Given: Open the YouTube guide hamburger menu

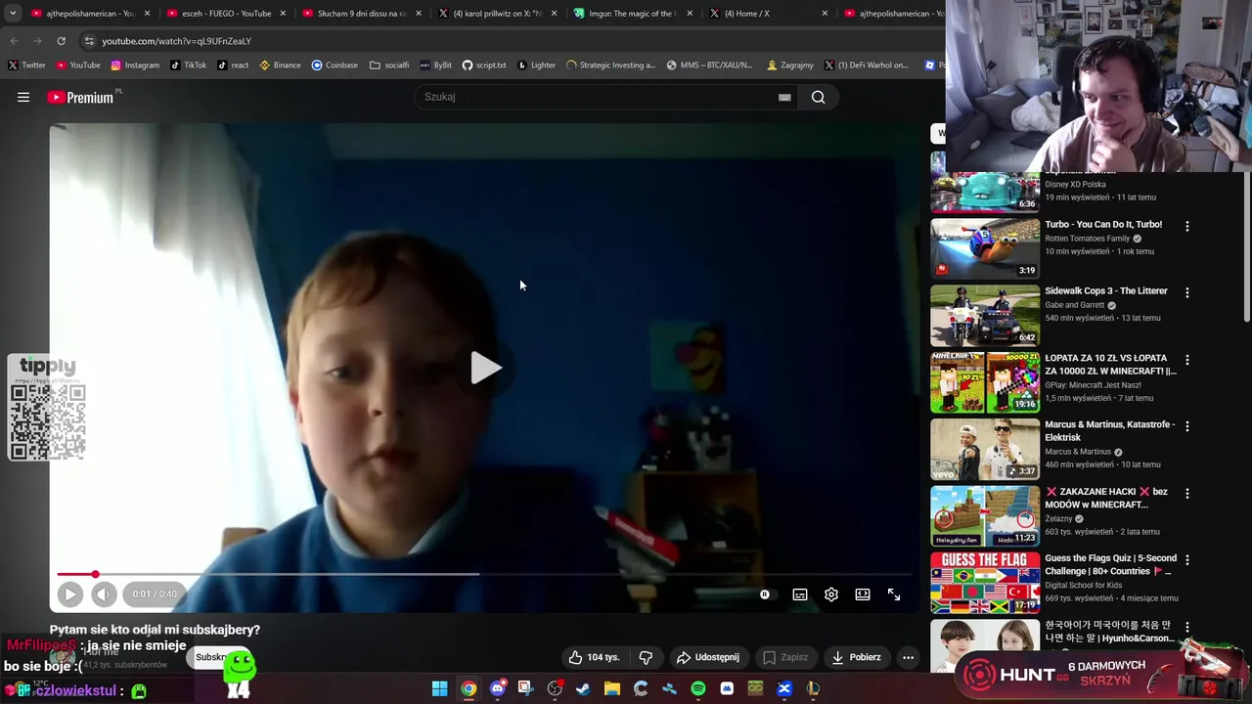Looking at the screenshot, I should click(x=23, y=97).
